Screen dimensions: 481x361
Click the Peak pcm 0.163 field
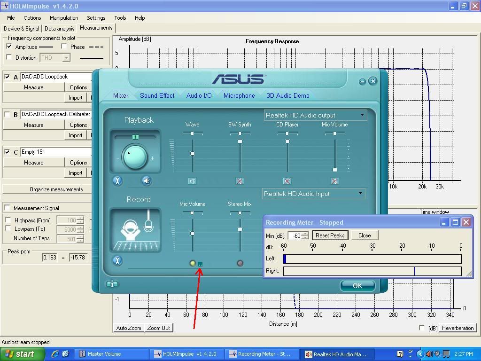click(50, 257)
